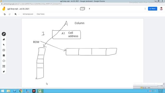Screen dimensions: 165x93
Task: Switch to Chrome in taskbar
Action: click(x=21, y=91)
